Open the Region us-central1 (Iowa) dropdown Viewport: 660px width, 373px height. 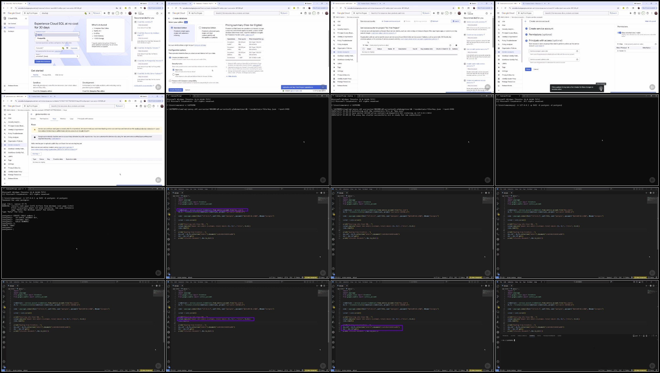point(57,56)
